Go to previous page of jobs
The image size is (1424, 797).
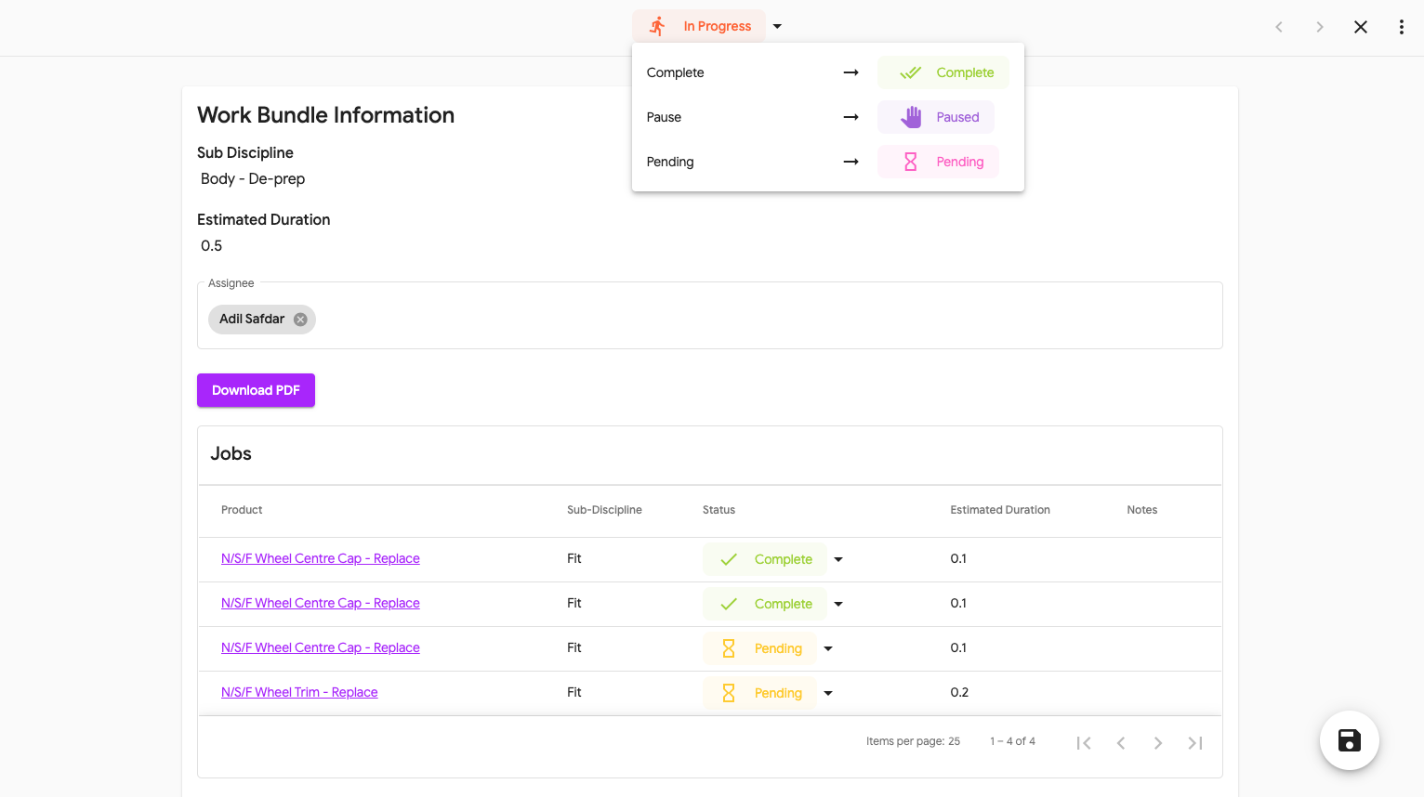click(1121, 743)
